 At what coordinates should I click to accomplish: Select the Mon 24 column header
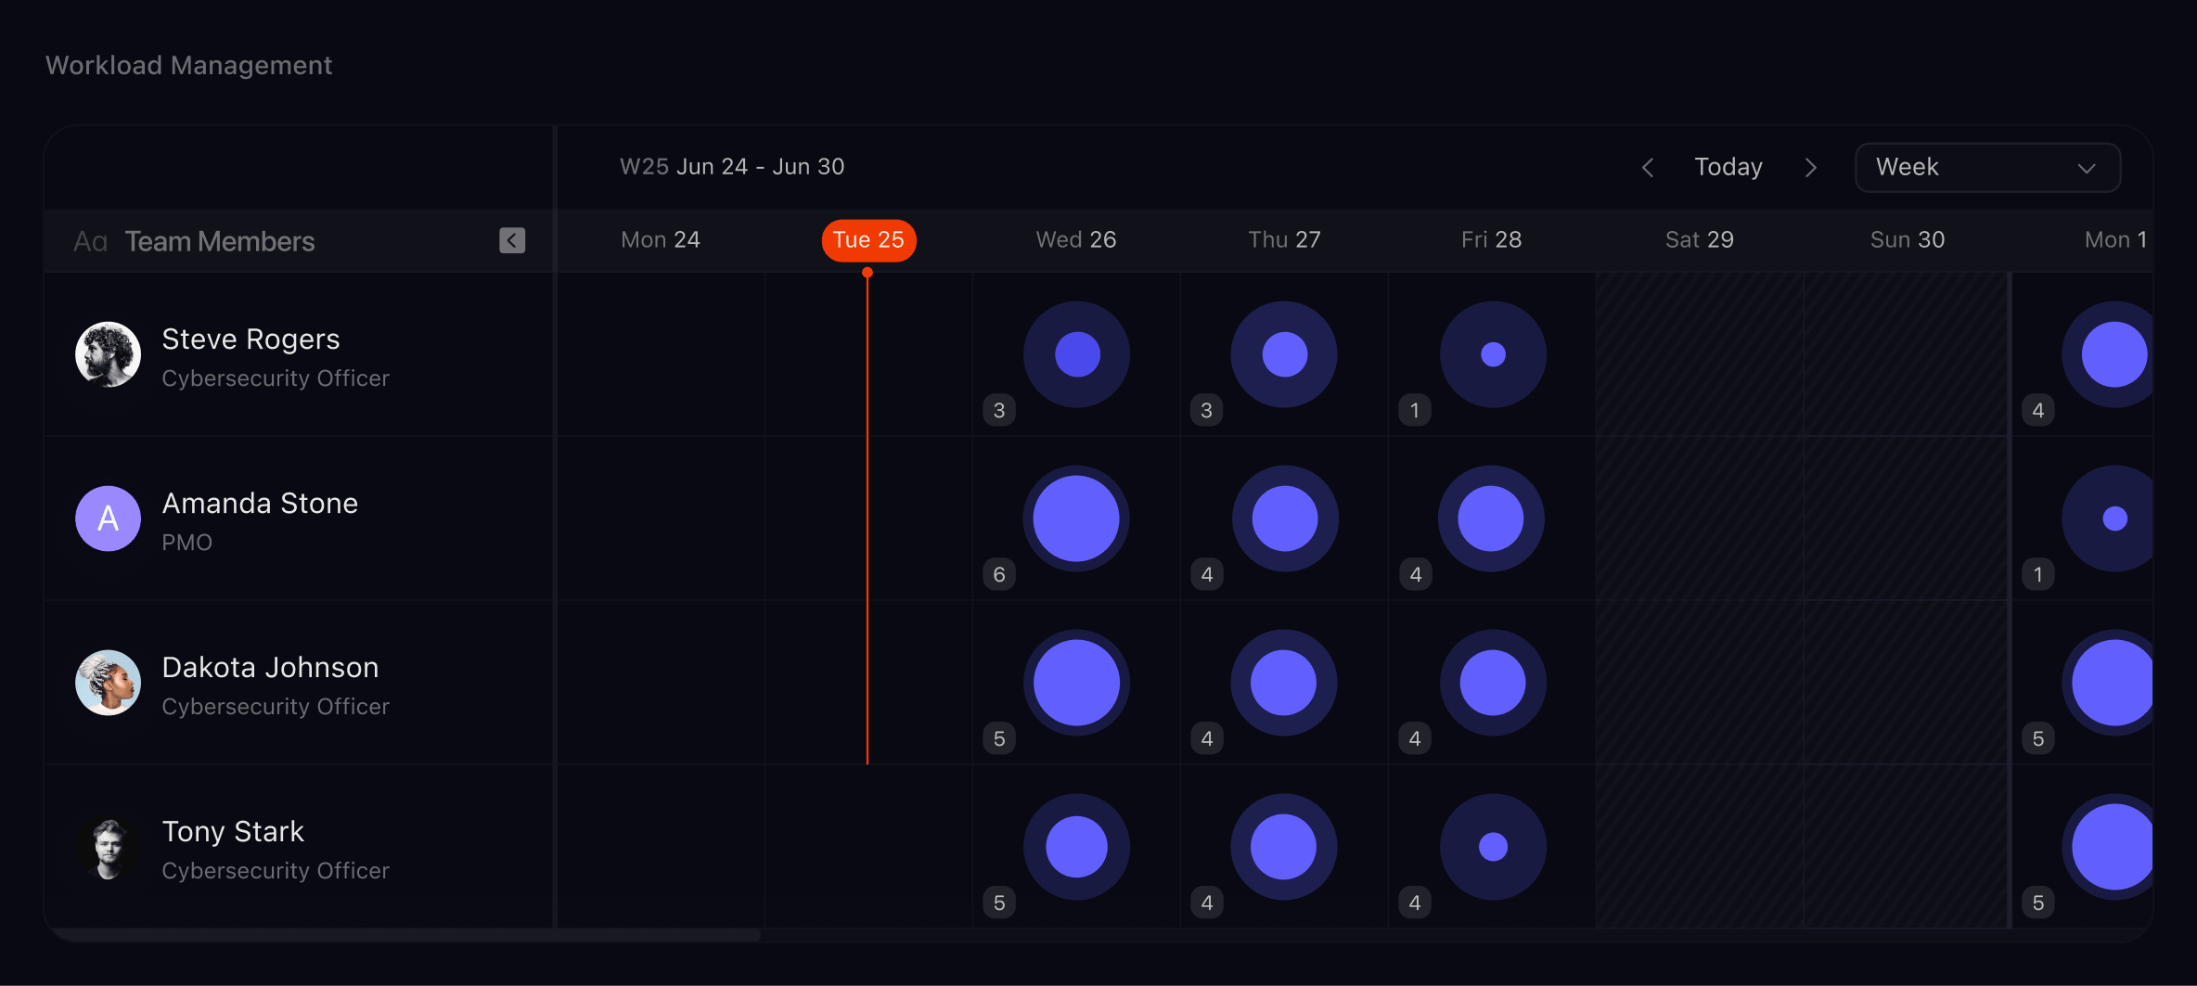[661, 240]
